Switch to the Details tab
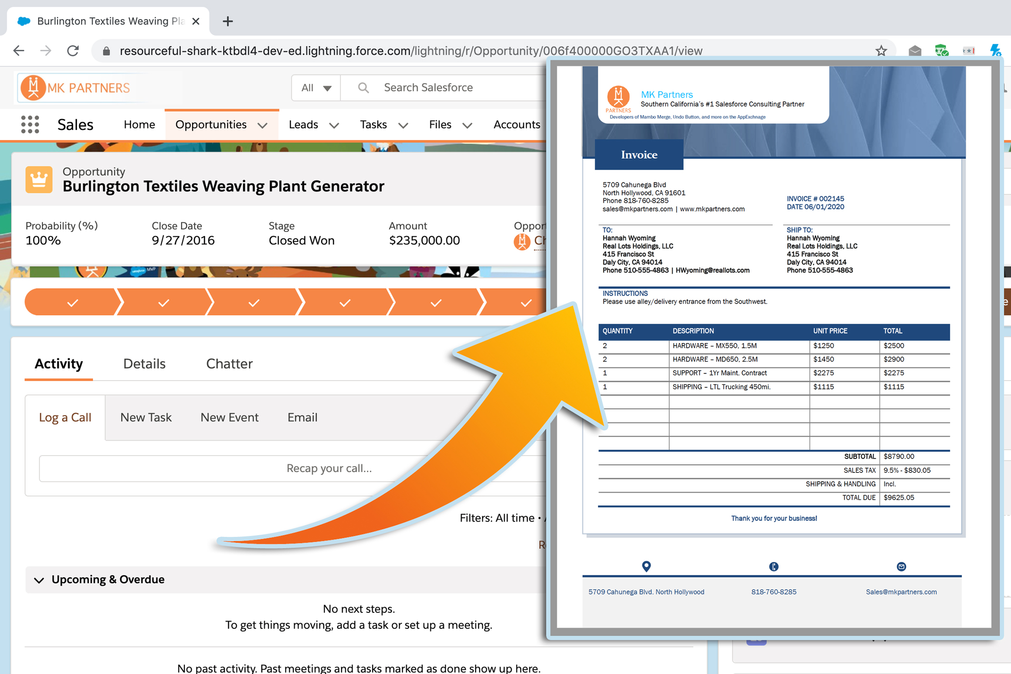The image size is (1011, 674). tap(144, 364)
